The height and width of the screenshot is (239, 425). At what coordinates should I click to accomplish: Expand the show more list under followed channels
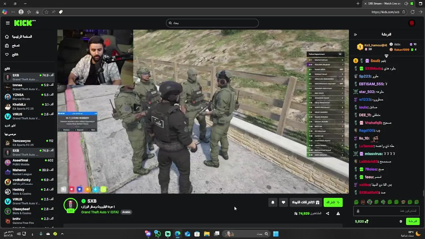10,125
